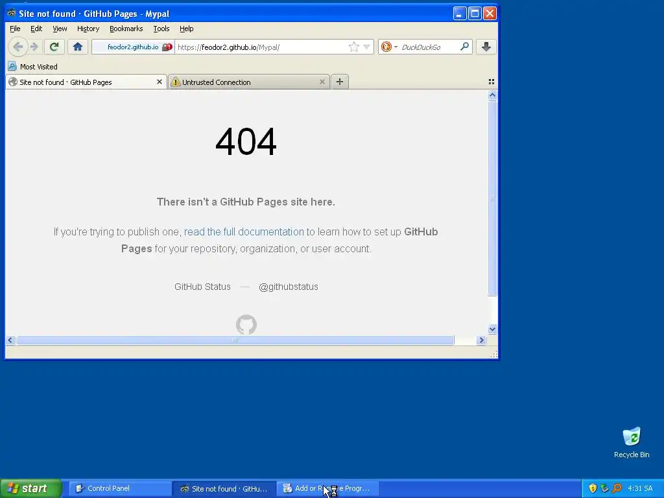Open the Windows Start menu

[x=31, y=488]
